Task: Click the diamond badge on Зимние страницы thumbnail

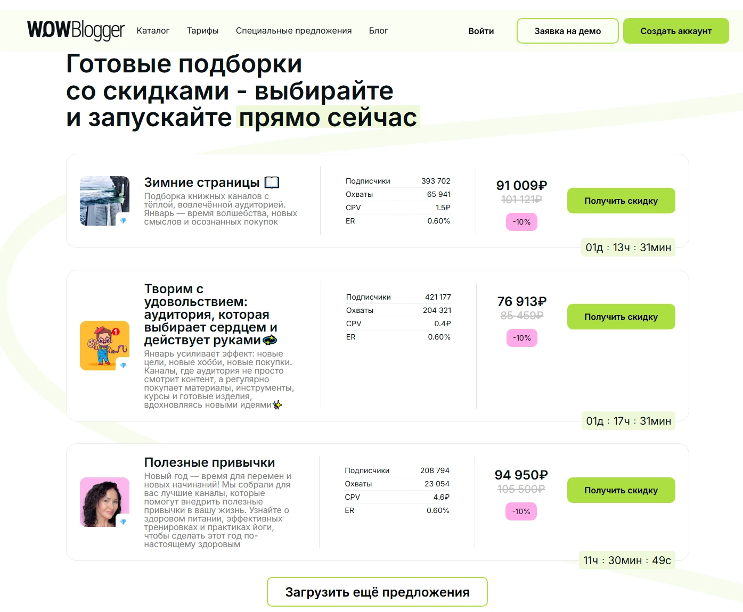Action: click(x=125, y=220)
